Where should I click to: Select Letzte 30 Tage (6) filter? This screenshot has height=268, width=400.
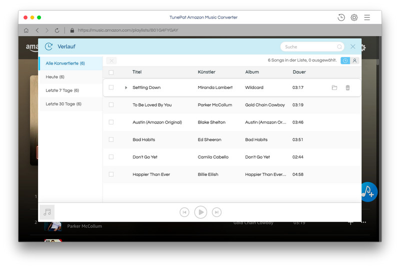click(70, 104)
